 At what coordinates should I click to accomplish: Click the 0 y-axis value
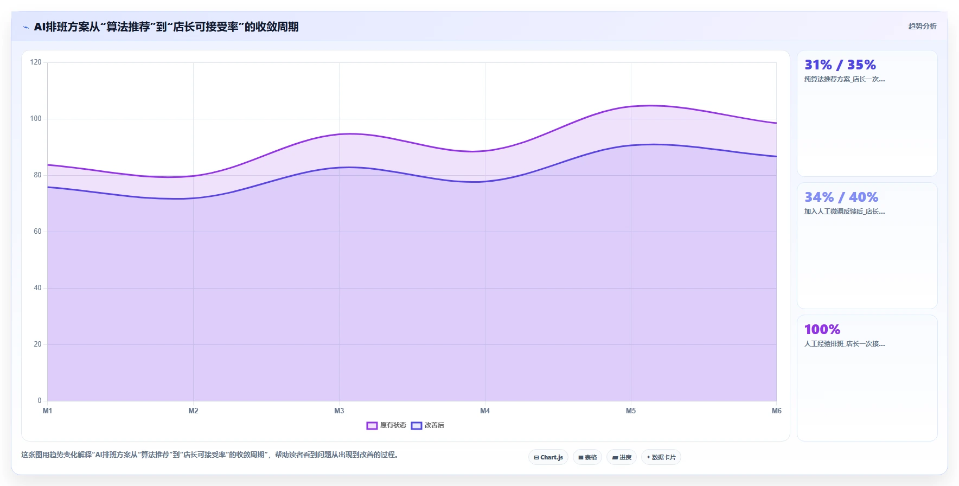click(x=40, y=400)
